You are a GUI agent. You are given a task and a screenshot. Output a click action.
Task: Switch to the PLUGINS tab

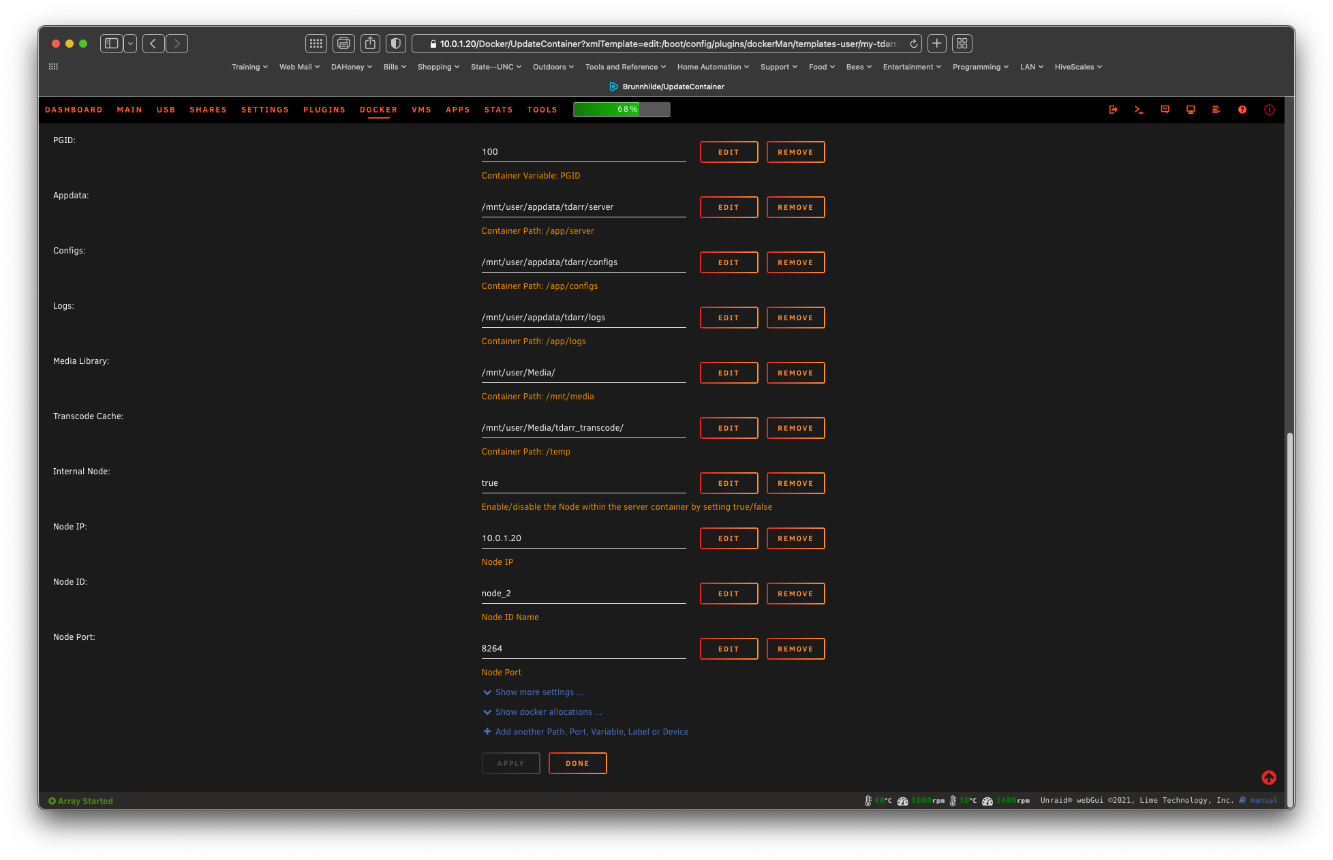[x=324, y=110]
